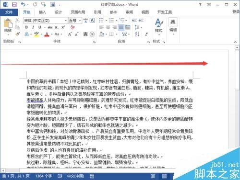Click the Save icon in quick access toolbar
Viewport: 240px width, 180px height.
(14, 4)
